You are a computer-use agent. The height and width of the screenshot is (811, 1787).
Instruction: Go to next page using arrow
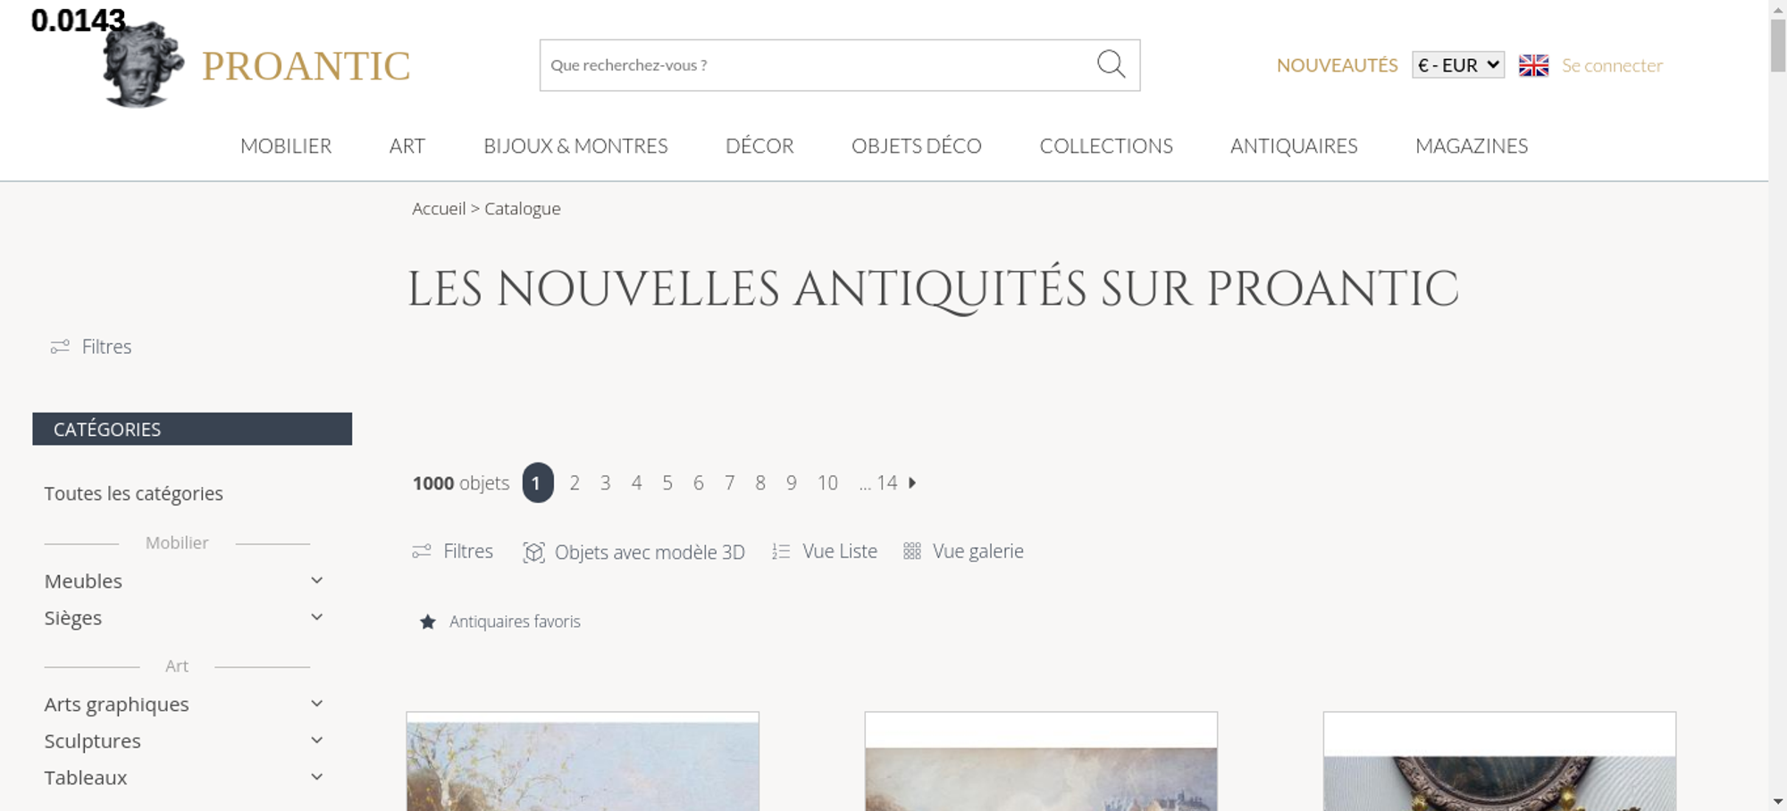912,482
